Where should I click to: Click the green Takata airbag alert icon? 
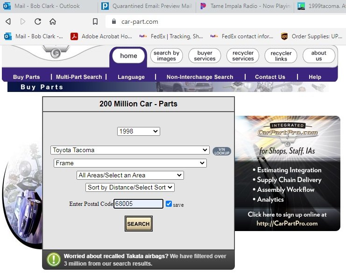coord(54,260)
